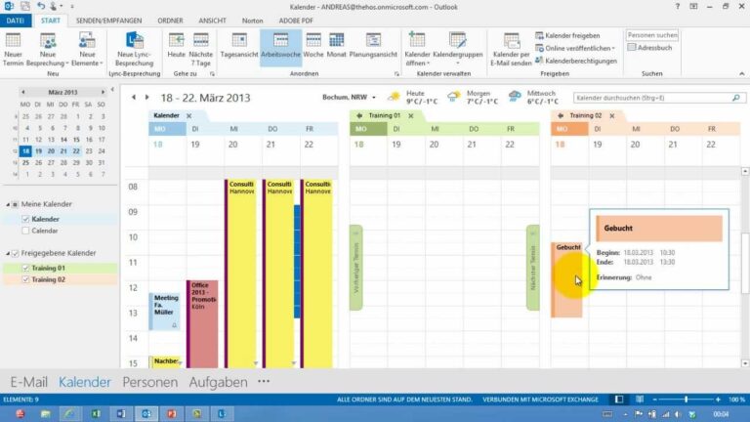Close the Training 02 calendar tab
Screen dimensions: 750x422
click(x=612, y=116)
